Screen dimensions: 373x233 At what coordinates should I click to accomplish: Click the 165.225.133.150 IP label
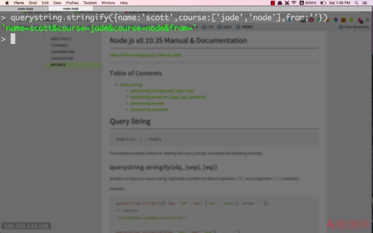pos(26,226)
